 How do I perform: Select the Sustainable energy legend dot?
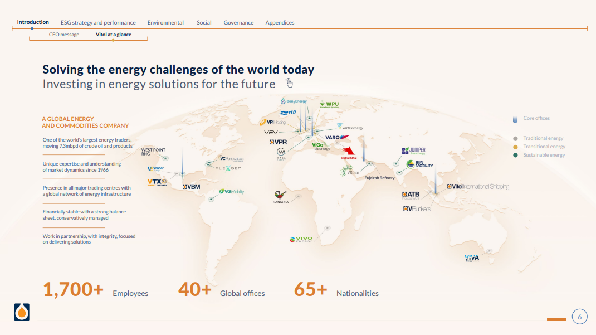515,155
